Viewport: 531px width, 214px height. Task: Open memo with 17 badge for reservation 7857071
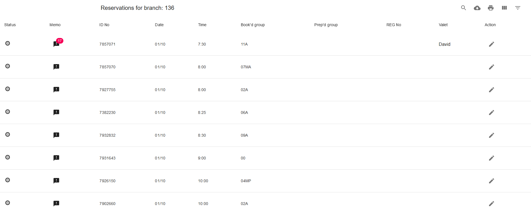(x=56, y=44)
